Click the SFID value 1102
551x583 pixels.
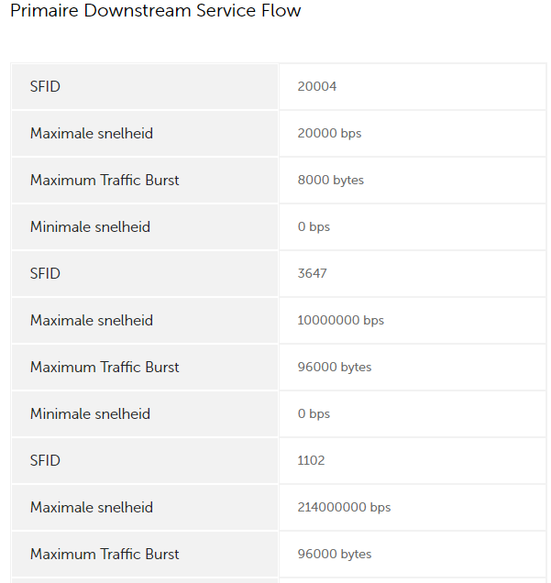[311, 461]
